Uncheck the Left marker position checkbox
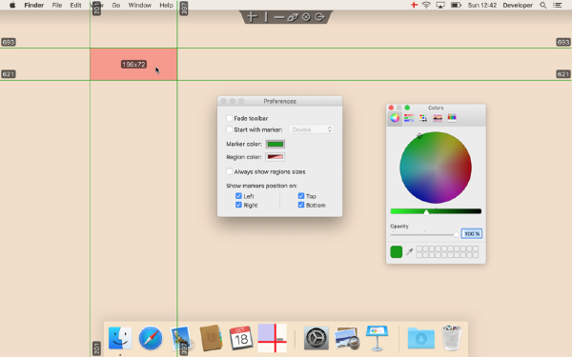The image size is (572, 357). tap(238, 196)
